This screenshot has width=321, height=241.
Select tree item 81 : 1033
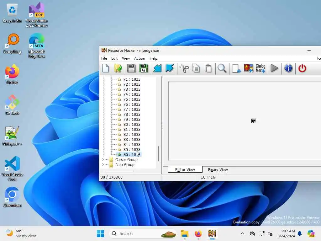click(132, 130)
